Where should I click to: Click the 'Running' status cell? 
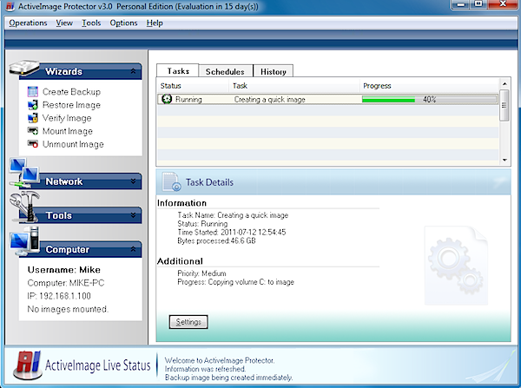(x=188, y=99)
